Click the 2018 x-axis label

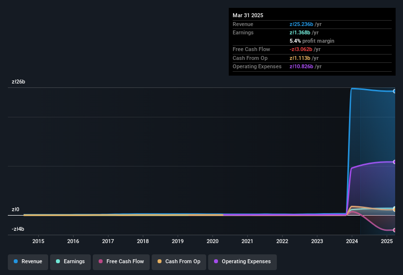coord(143,241)
